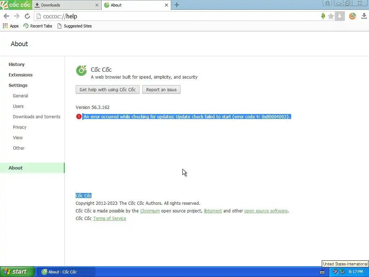
Task: Click About - Cốc Cốc taskbar button
Action: click(x=66, y=272)
